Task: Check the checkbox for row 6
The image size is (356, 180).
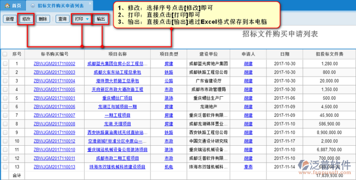Action: (5, 107)
